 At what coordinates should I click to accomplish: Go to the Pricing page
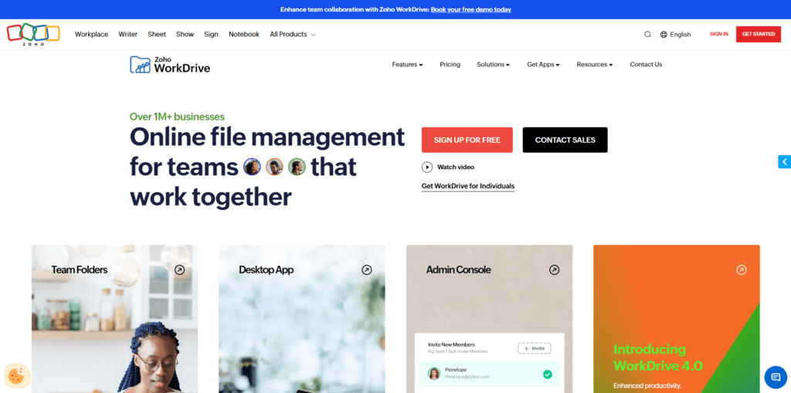pos(450,65)
